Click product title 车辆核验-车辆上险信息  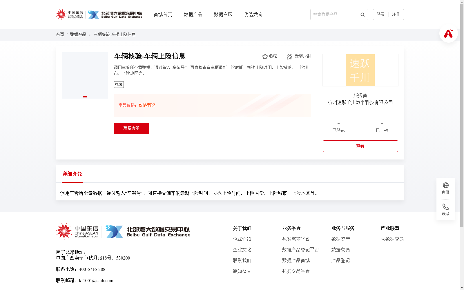tap(150, 56)
